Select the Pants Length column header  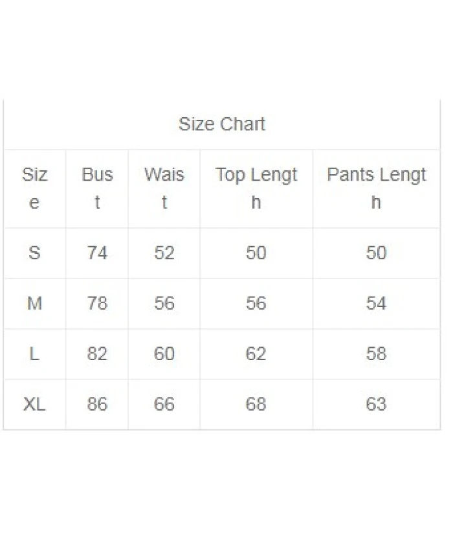[376, 188]
